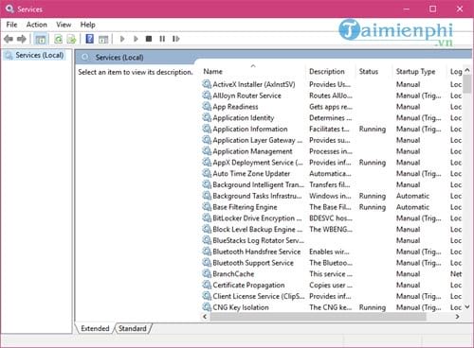Toggle Show/Hide Console Tree icon
The height and width of the screenshot is (348, 474).
(41, 40)
